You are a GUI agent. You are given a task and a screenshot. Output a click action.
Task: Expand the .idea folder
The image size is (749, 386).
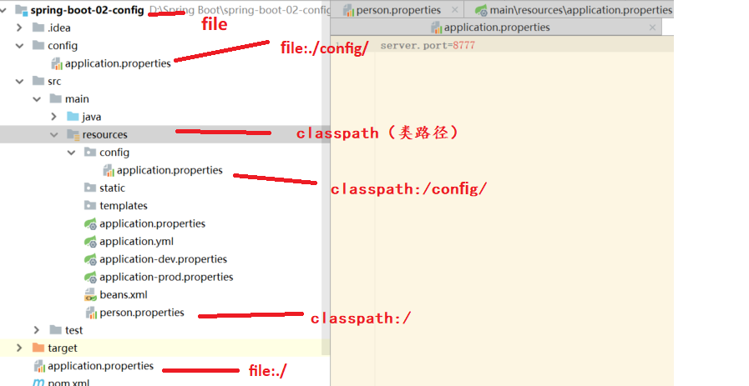click(x=19, y=28)
